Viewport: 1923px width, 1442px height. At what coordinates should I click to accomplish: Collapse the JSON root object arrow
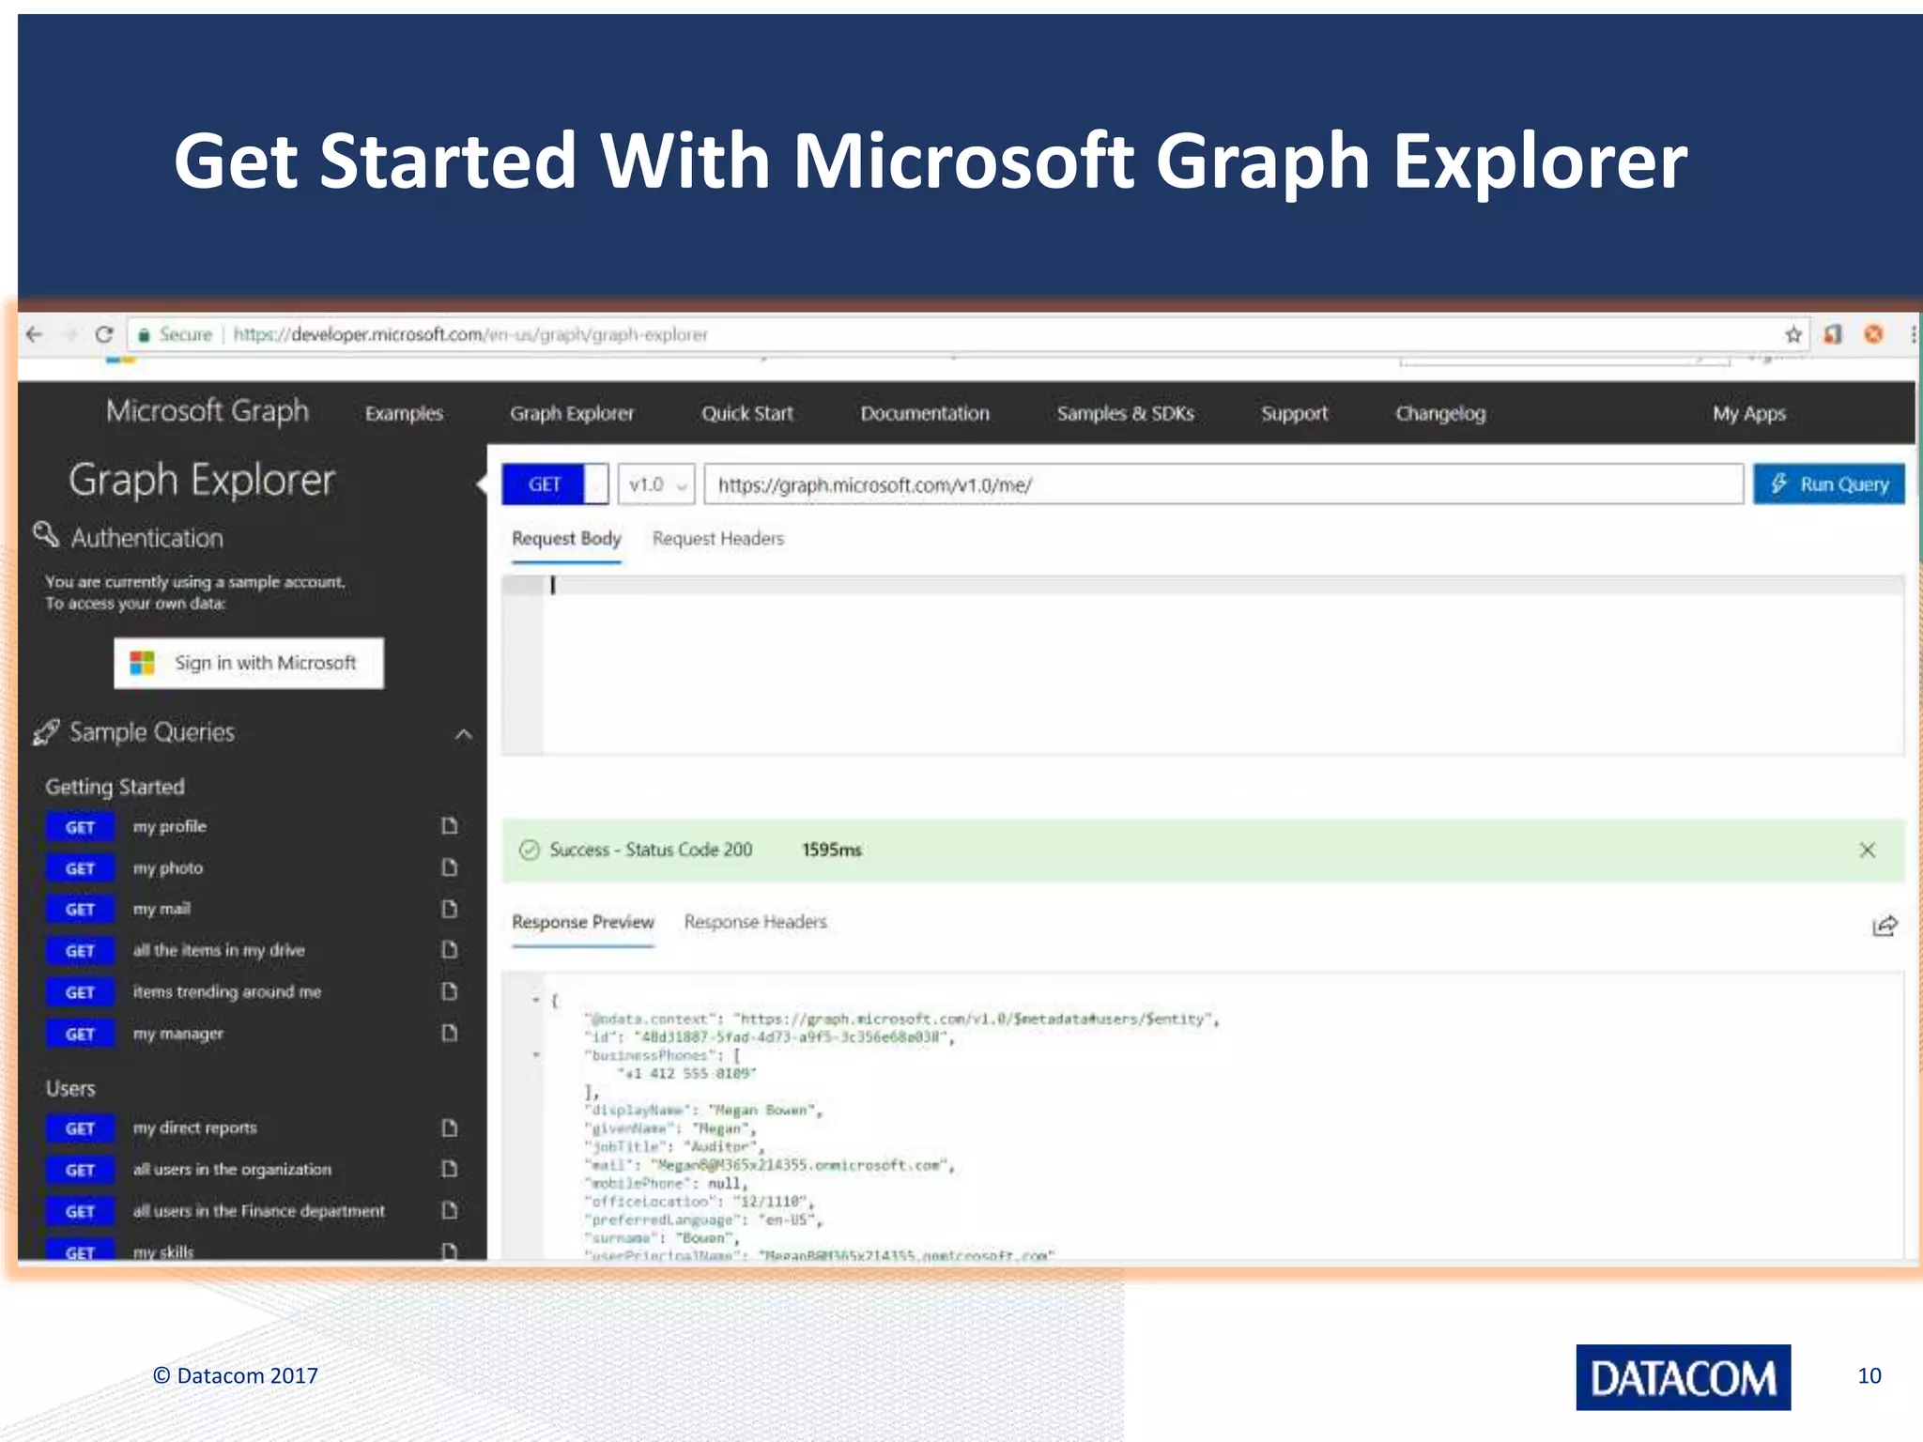point(536,1000)
